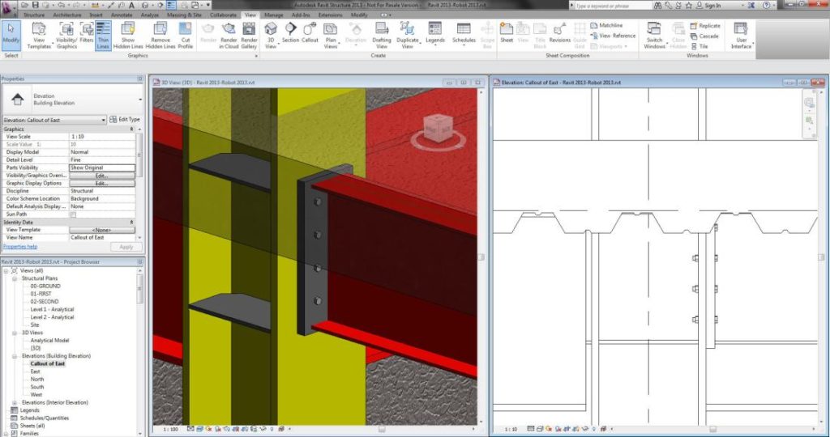Click the ViewCube in 3D view
The image size is (830, 437).
[x=437, y=129]
